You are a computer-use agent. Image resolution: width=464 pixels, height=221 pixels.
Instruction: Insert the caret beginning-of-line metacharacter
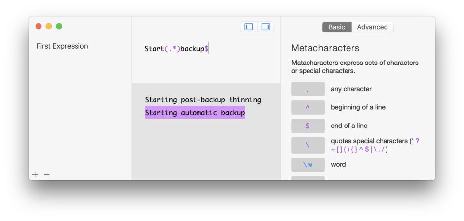click(308, 107)
